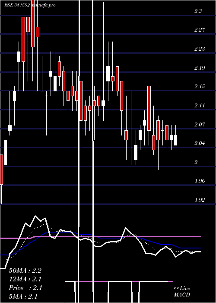Click the 2 price axis label
Image resolution: width=216 pixels, height=303 pixels.
pos(196,162)
